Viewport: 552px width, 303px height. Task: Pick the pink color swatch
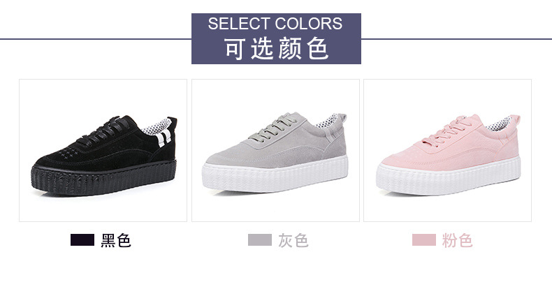point(424,239)
